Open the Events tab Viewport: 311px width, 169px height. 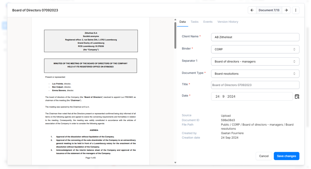(x=208, y=22)
